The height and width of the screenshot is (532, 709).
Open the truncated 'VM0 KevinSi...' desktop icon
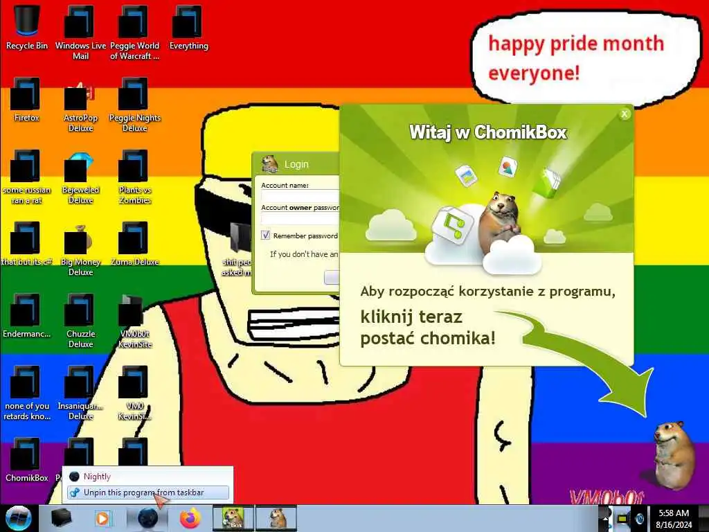coord(134,393)
